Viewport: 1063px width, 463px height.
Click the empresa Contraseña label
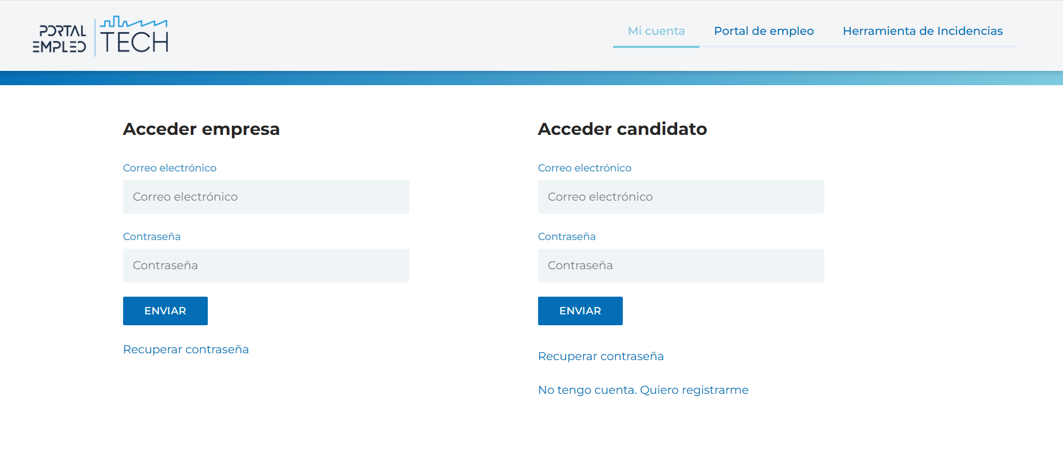[152, 237]
